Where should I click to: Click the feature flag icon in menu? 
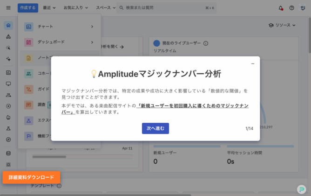[x=29, y=136]
